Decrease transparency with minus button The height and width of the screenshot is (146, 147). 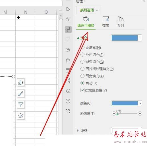114,113
